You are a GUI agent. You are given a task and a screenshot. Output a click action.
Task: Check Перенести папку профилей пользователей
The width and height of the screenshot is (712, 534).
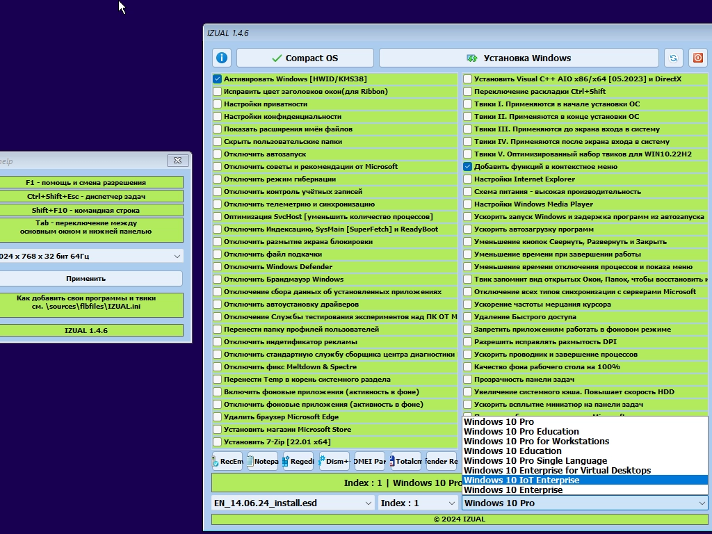click(217, 329)
